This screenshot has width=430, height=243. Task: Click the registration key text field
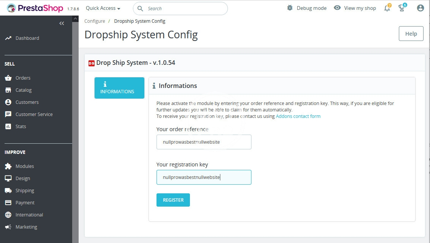click(x=204, y=177)
